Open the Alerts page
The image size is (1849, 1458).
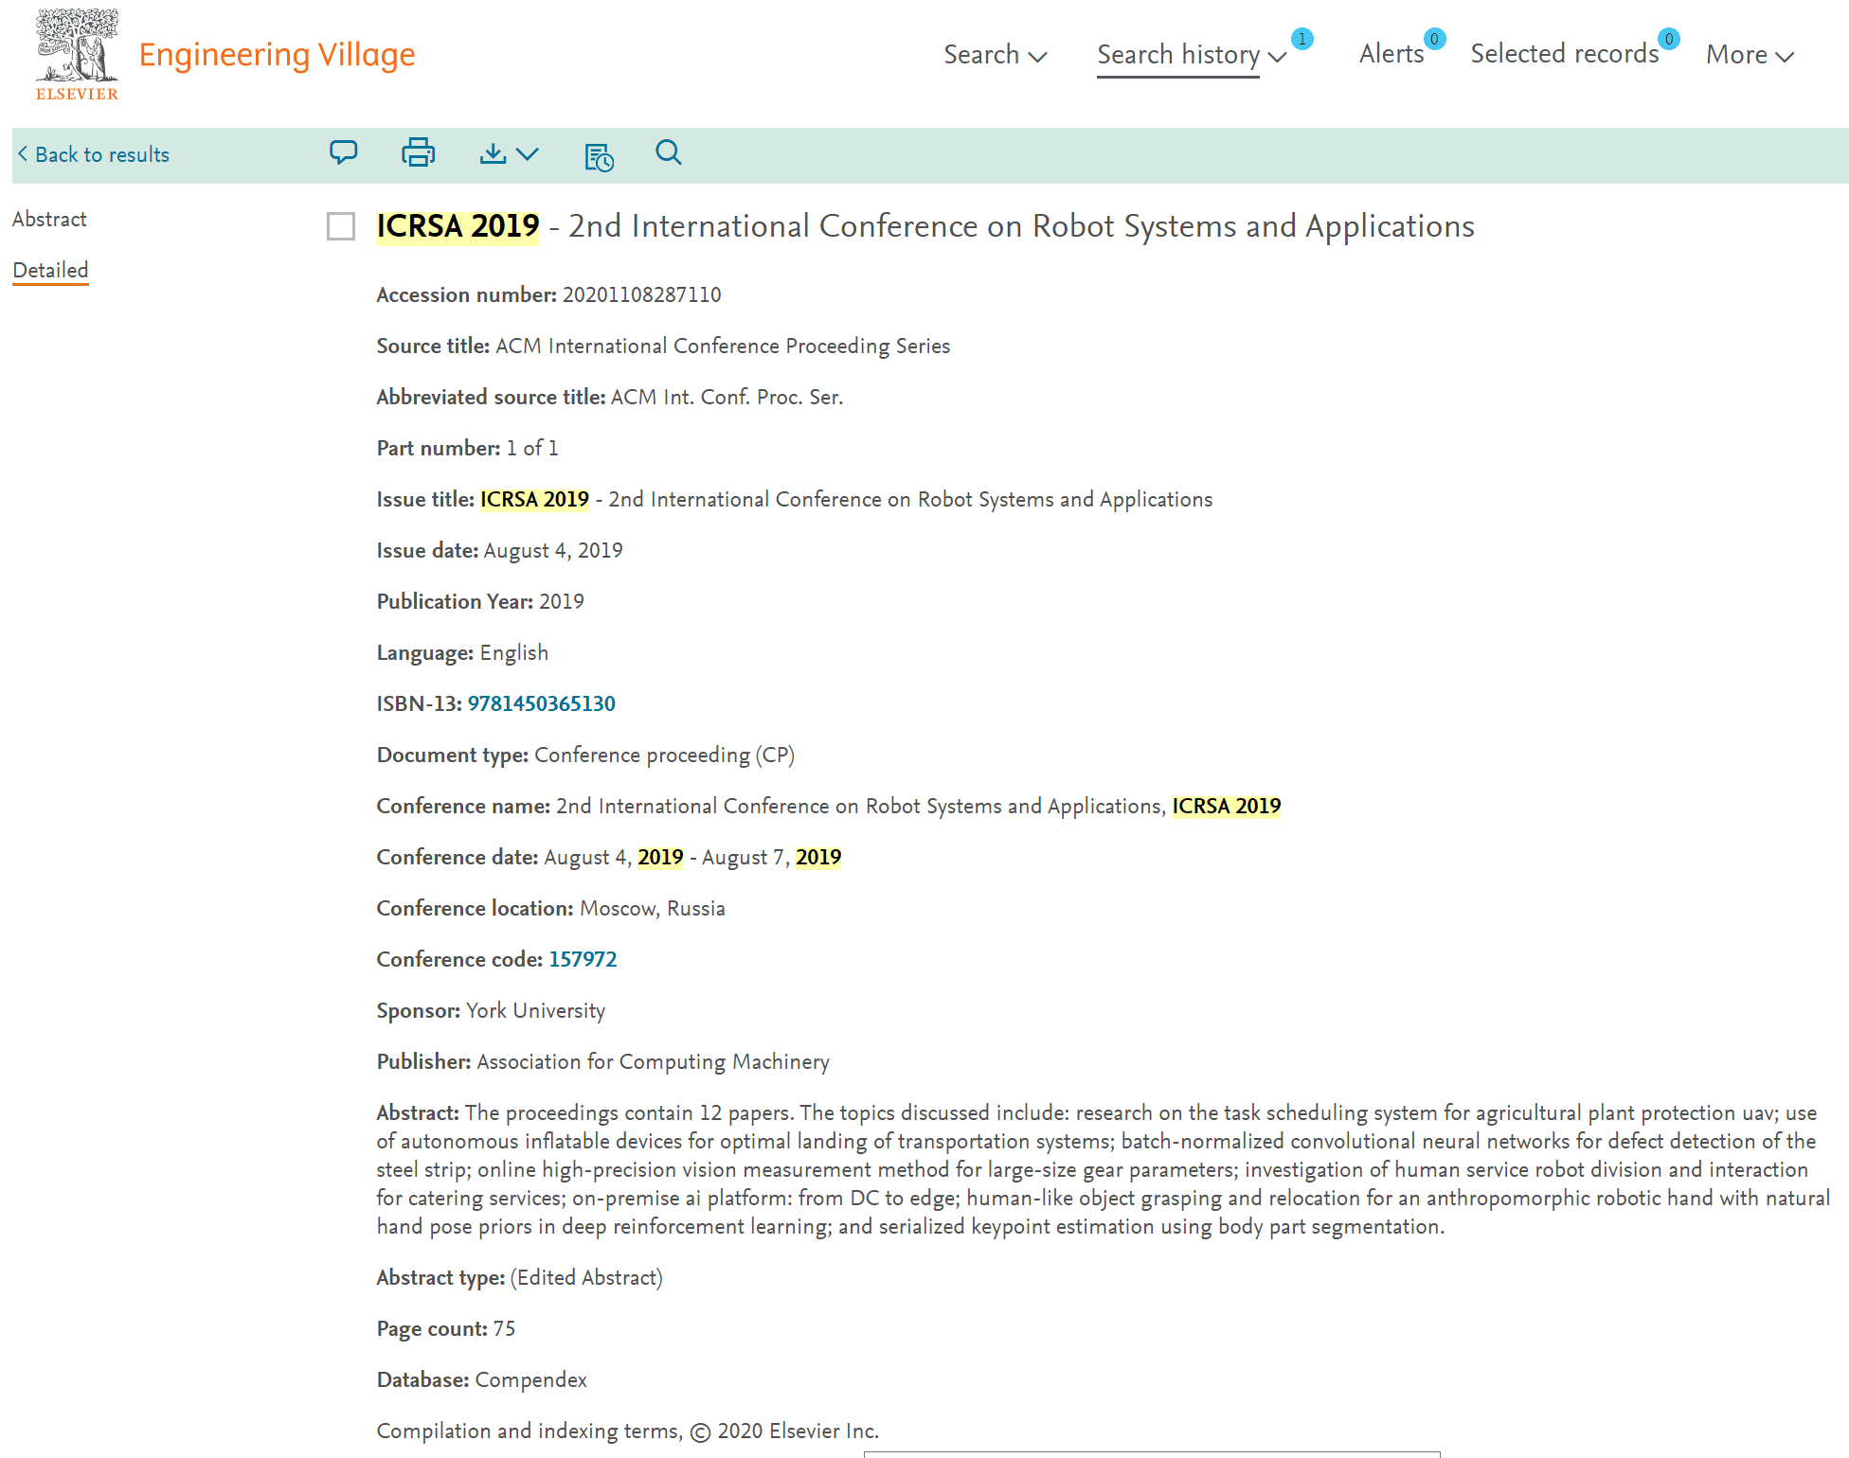(1391, 54)
